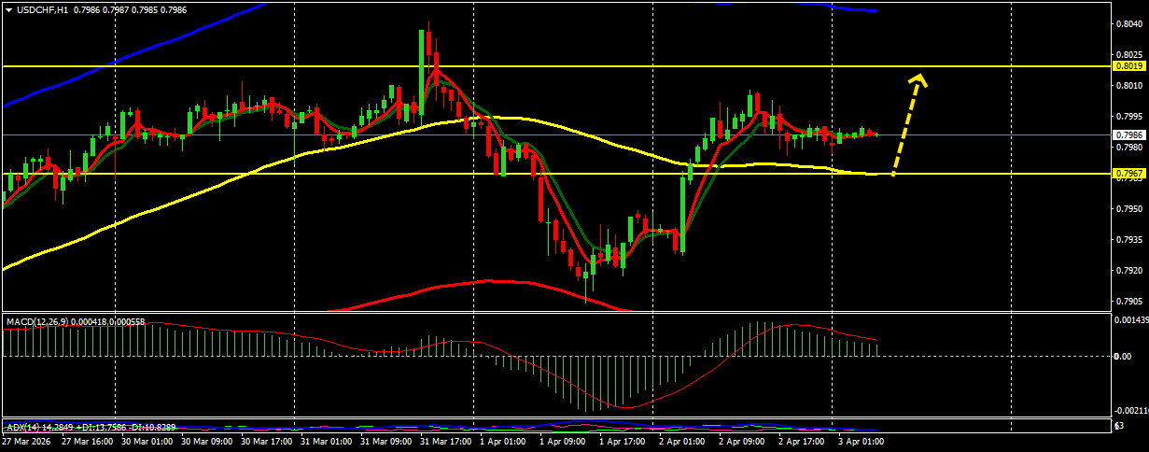Click the current price label 0.7986

1129,134
